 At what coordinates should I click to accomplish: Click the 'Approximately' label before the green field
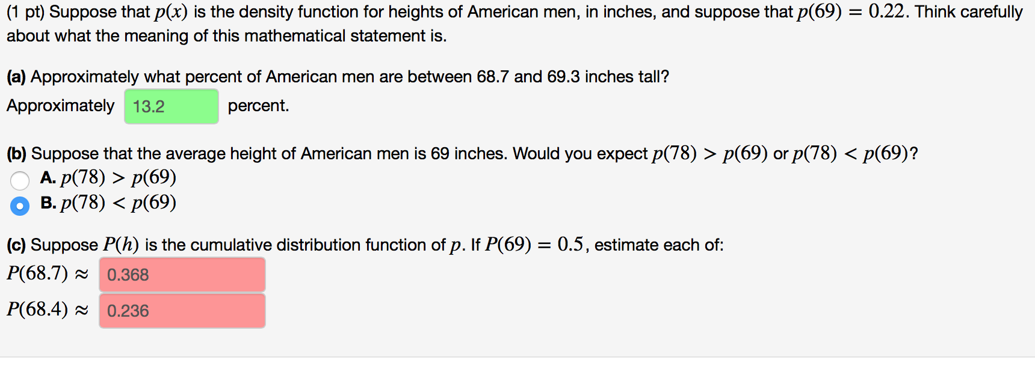coord(60,106)
